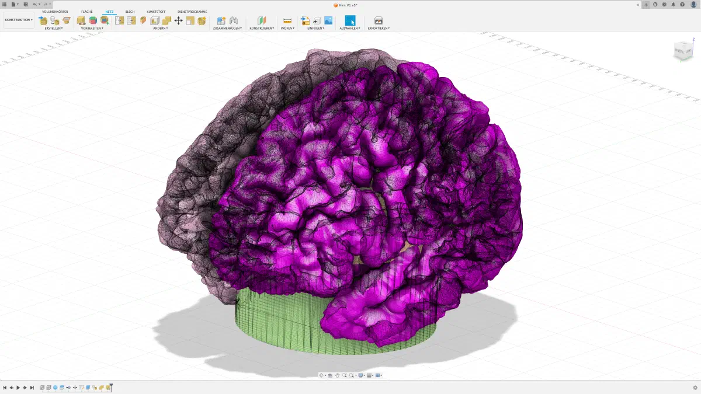This screenshot has width=701, height=394.
Task: Jump to timeline start
Action: pyautogui.click(x=5, y=388)
